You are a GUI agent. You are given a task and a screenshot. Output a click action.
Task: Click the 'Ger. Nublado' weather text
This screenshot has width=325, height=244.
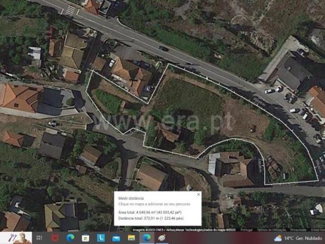(x=309, y=238)
